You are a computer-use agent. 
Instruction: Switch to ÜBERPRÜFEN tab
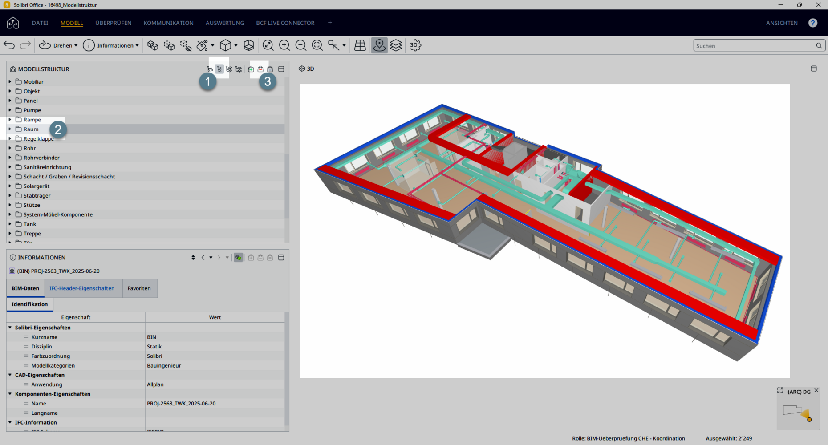(114, 23)
